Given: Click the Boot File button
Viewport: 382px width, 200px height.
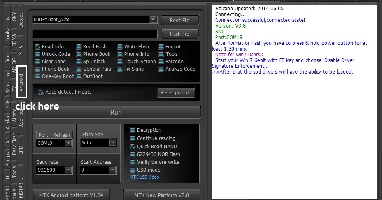Looking at the screenshot, I should click(x=179, y=21).
